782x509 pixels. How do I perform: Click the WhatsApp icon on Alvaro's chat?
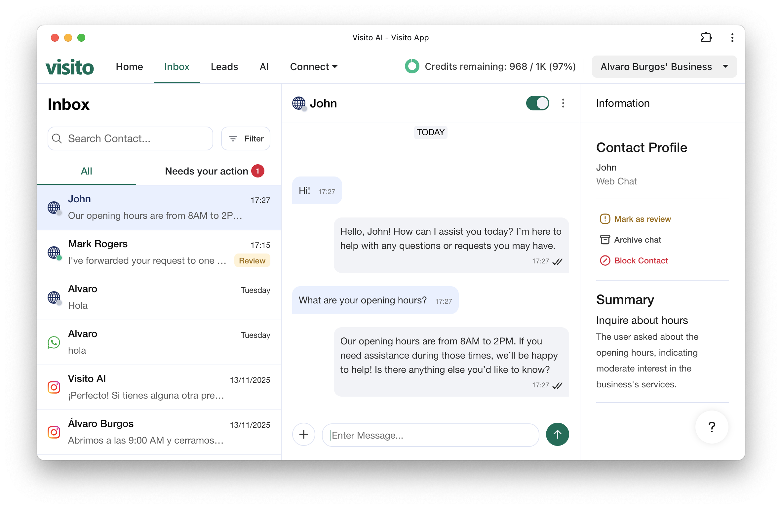(x=54, y=342)
